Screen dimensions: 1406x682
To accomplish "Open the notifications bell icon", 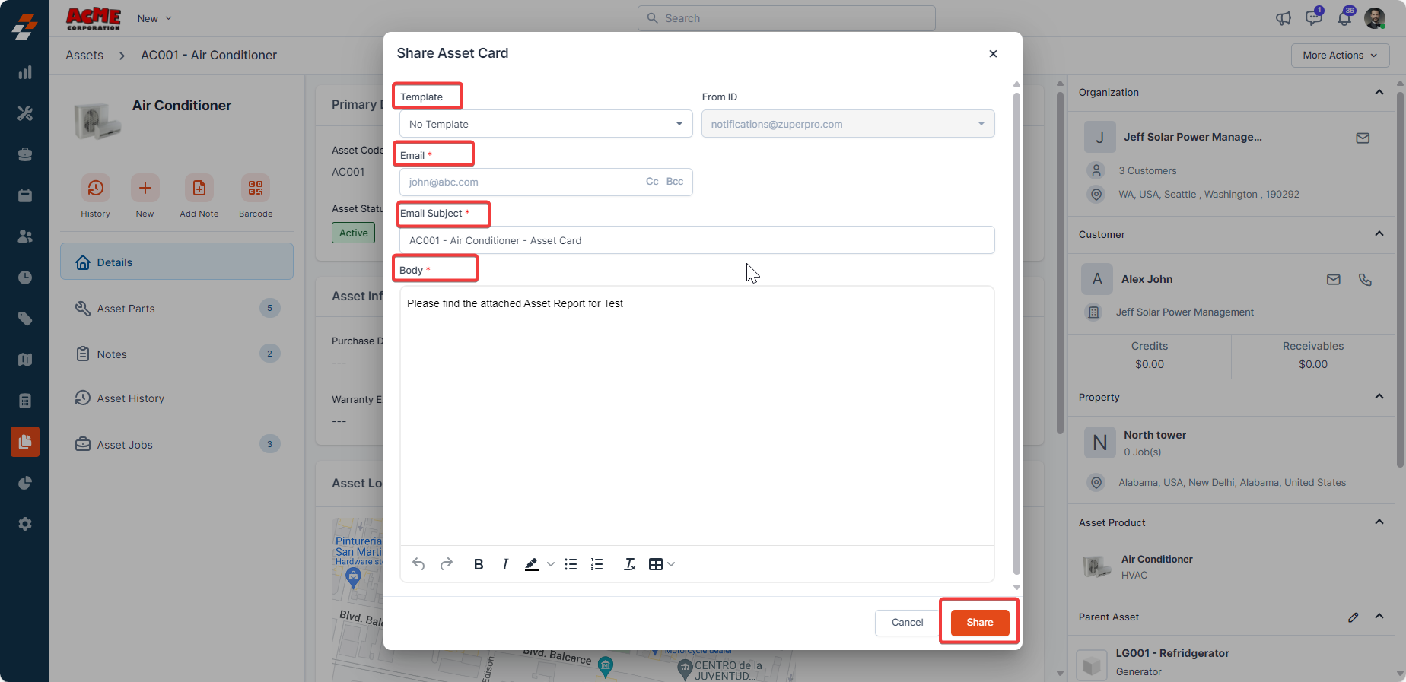I will 1344,18.
